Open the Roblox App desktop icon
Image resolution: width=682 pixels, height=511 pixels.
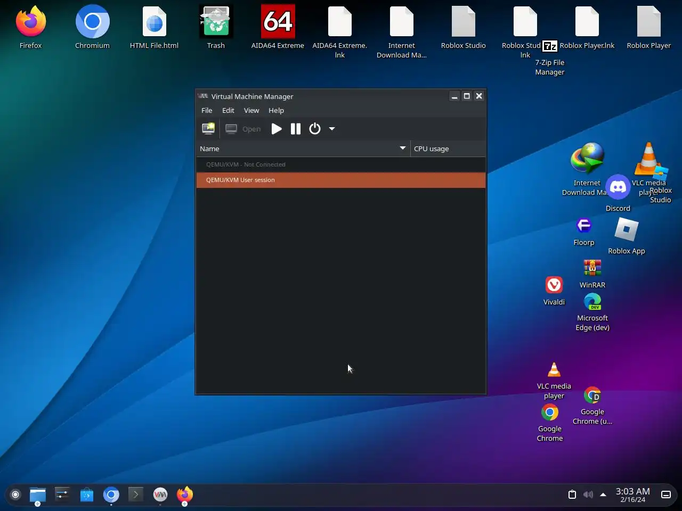pos(627,229)
